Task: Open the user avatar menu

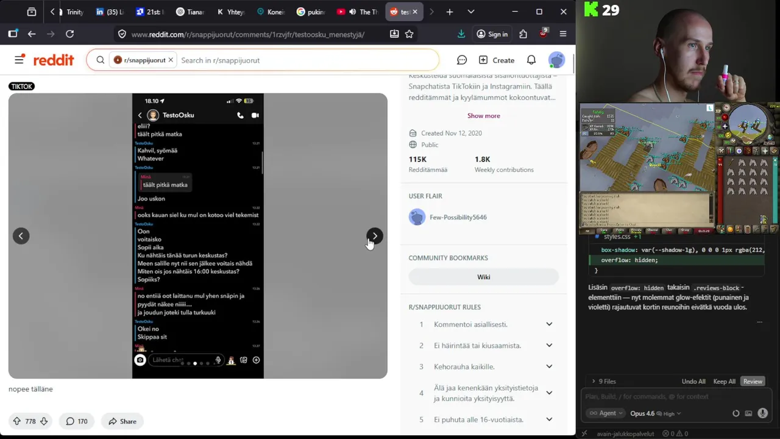Action: (x=556, y=60)
